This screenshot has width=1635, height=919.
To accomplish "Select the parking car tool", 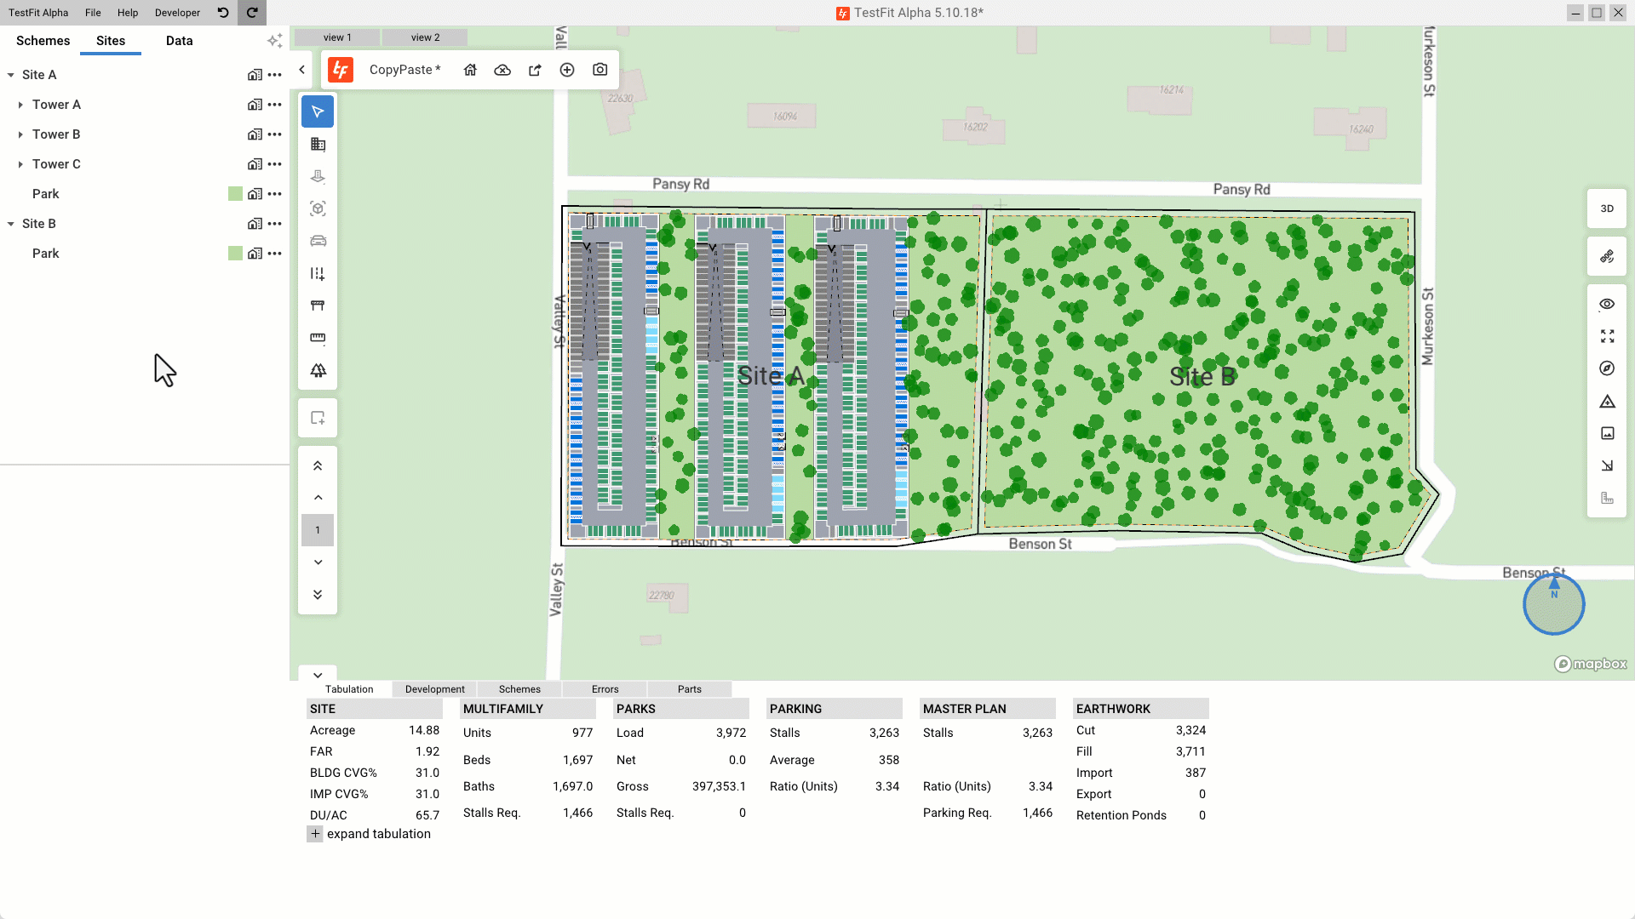I will pos(318,242).
